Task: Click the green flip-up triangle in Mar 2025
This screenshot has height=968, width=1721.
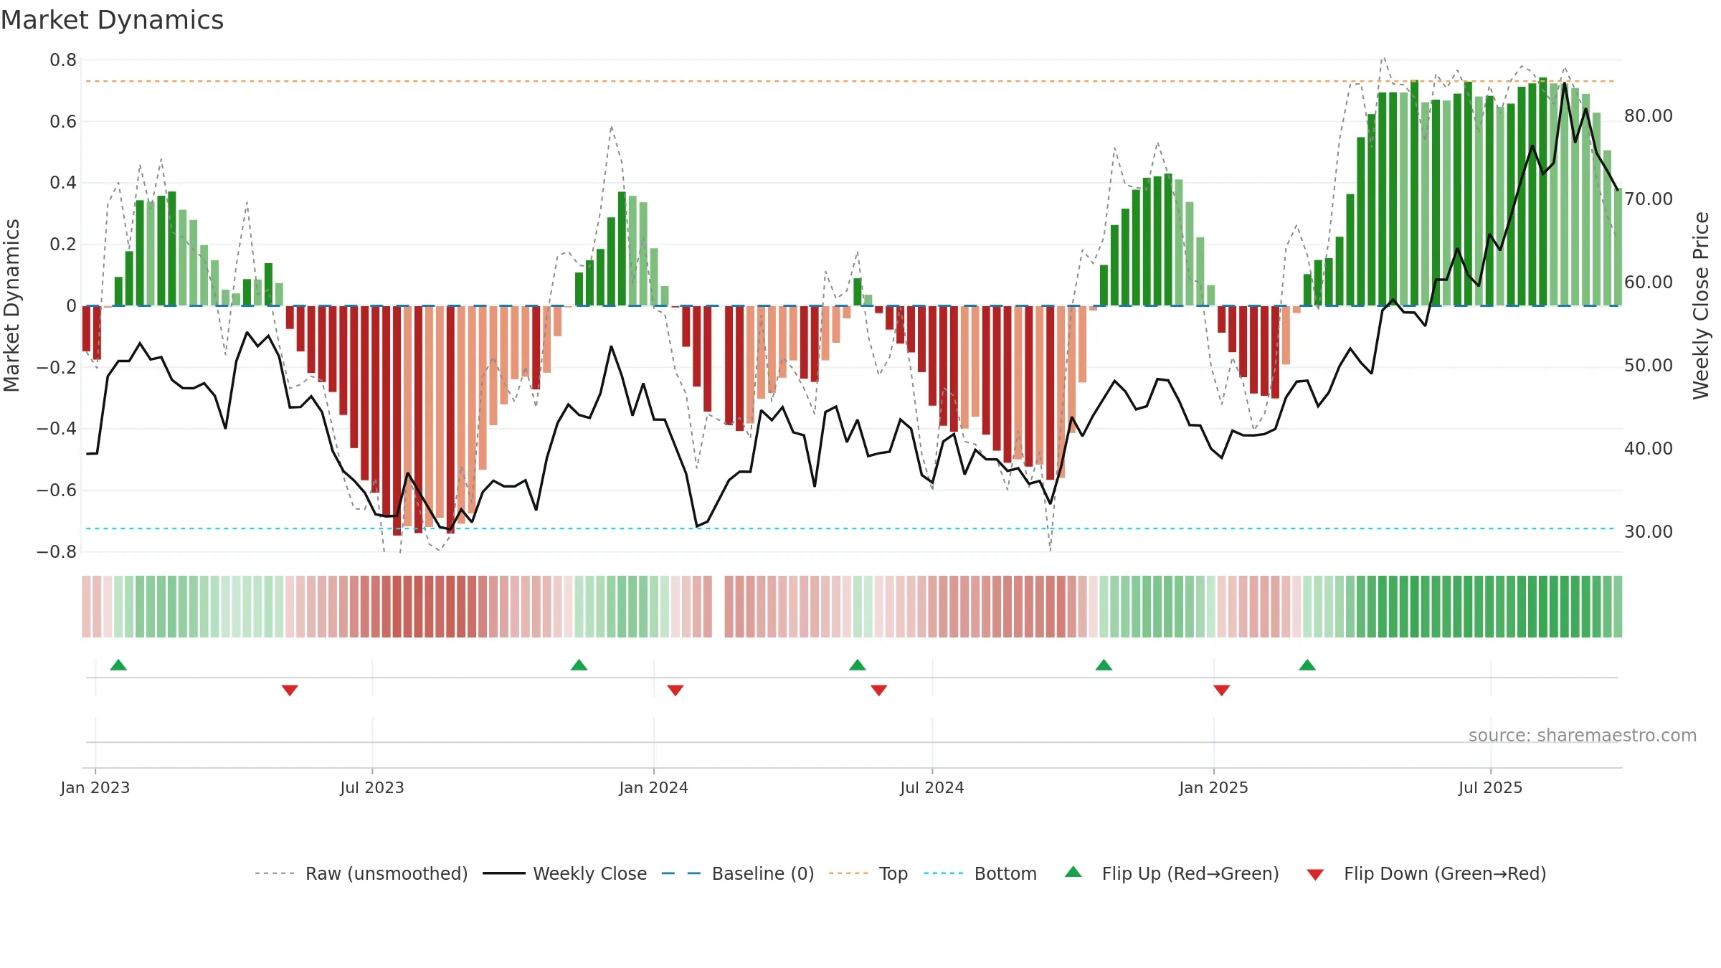Action: tap(1307, 665)
